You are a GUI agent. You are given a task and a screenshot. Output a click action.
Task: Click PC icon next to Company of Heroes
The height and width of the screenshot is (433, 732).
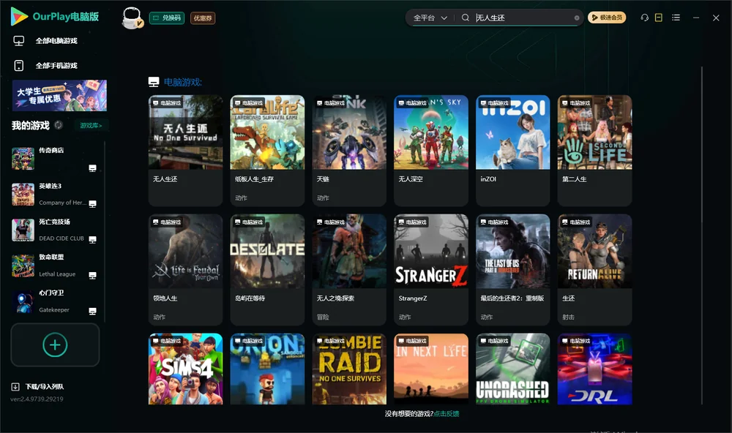pyautogui.click(x=92, y=204)
